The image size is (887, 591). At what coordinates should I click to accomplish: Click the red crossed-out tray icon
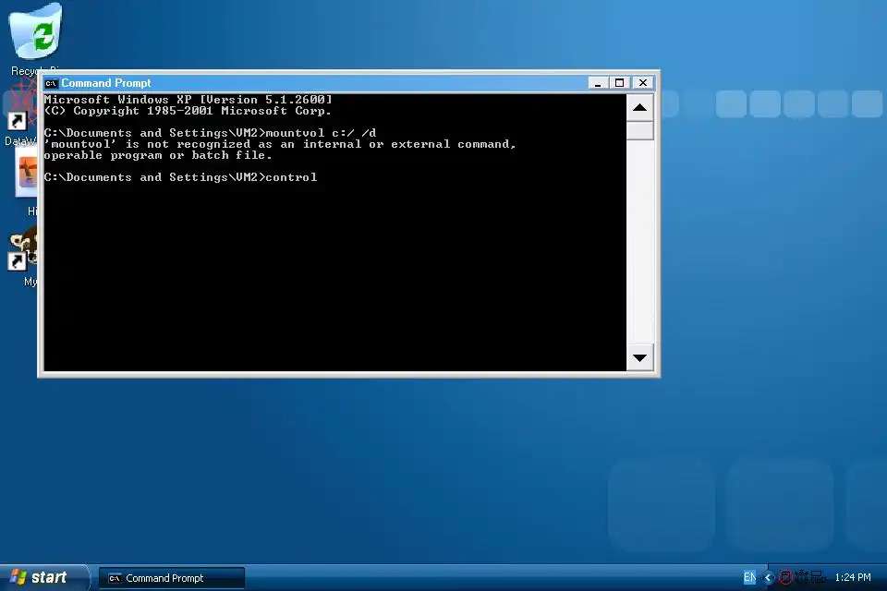pos(785,577)
